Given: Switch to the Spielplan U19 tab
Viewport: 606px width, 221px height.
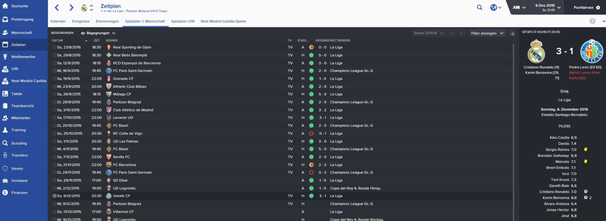Looking at the screenshot, I should pyautogui.click(x=183, y=21).
